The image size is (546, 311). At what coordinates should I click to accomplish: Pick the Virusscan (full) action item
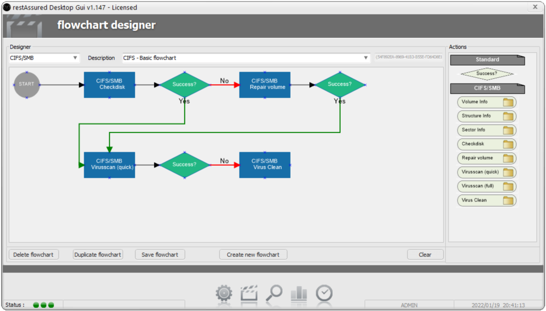[x=487, y=186]
